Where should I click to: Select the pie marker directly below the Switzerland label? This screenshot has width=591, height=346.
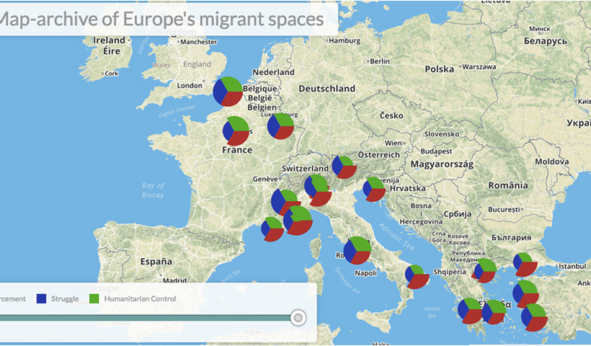pos(318,190)
